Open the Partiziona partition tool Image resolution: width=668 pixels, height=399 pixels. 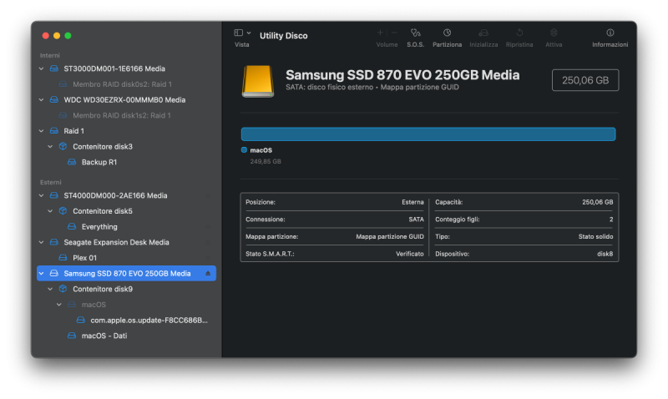447,33
